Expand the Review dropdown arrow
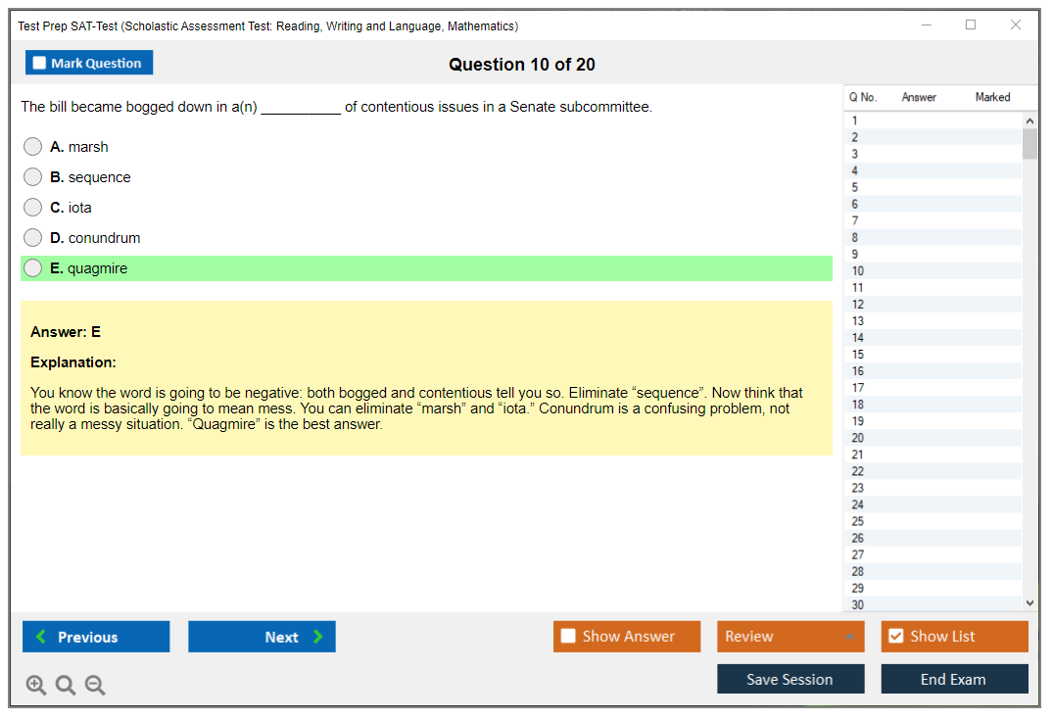Image resolution: width=1053 pixels, height=720 pixels. pyautogui.click(x=849, y=637)
